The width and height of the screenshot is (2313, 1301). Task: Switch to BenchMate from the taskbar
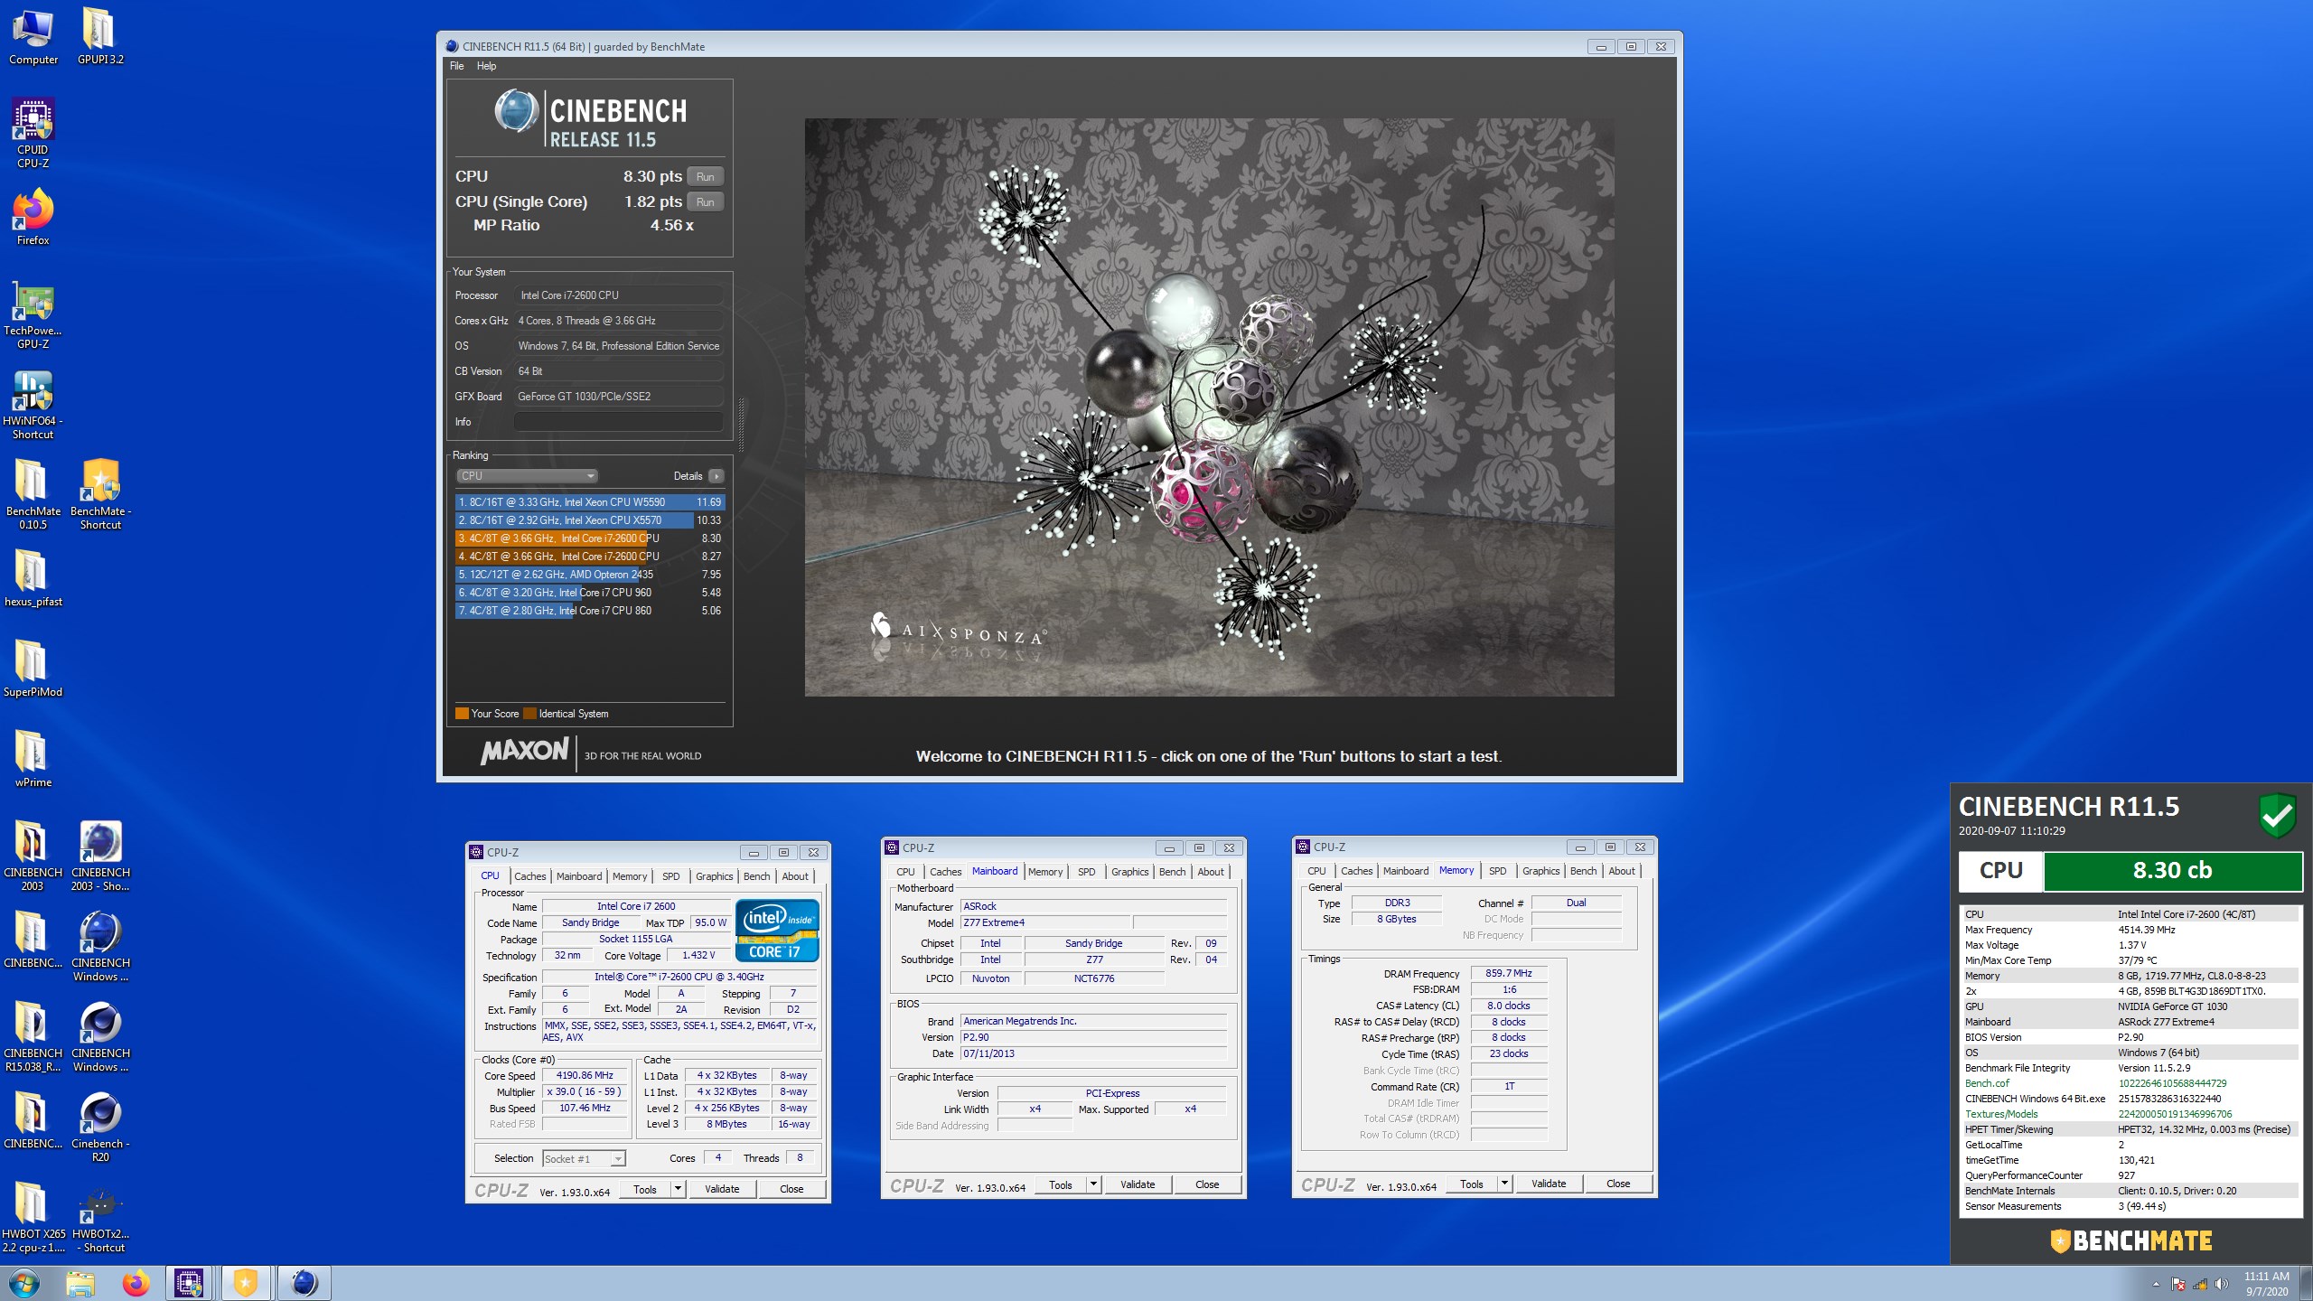[x=245, y=1283]
